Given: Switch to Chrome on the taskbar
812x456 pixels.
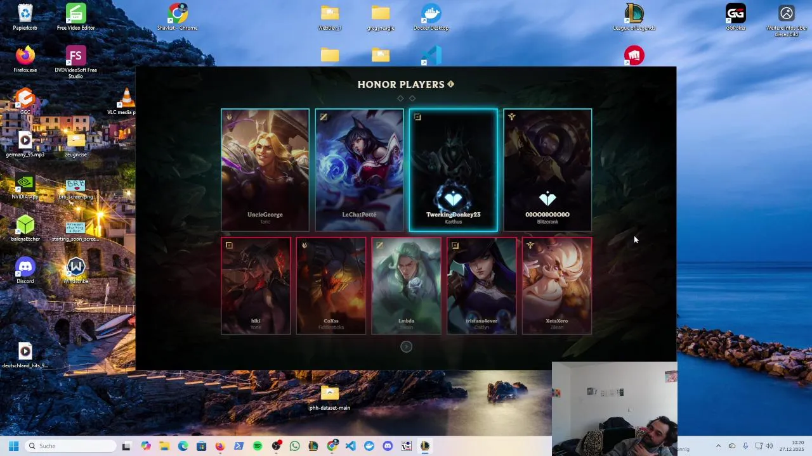Looking at the screenshot, I should pos(332,446).
